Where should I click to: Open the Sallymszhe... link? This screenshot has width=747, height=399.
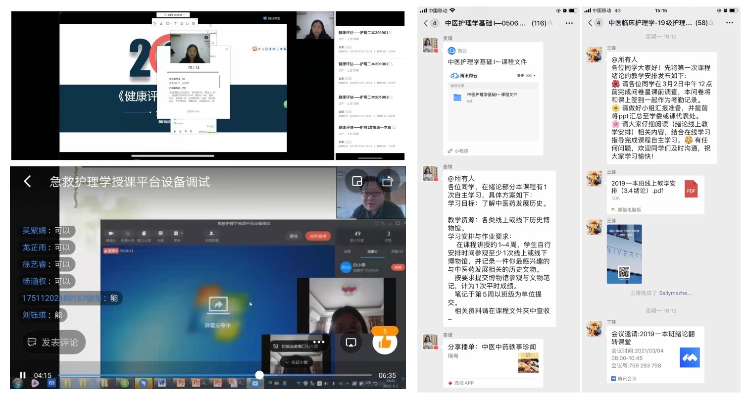(x=675, y=293)
